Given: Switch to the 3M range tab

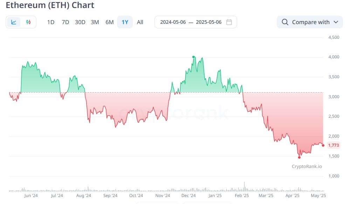Looking at the screenshot, I should [x=95, y=22].
